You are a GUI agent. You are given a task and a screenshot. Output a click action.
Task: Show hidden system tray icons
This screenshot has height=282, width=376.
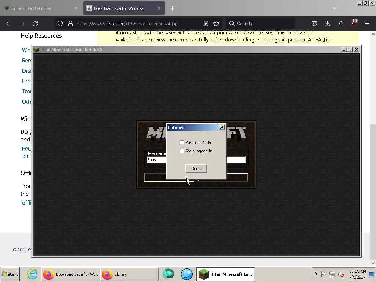[315, 274]
